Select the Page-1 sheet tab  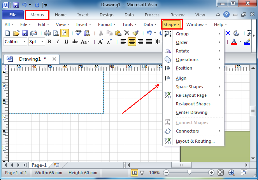pyautogui.click(x=39, y=165)
